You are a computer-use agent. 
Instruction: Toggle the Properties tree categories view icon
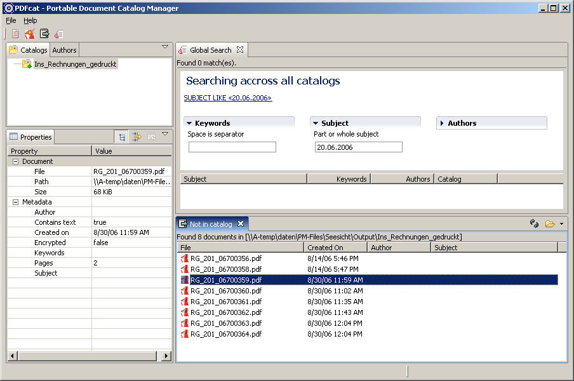click(x=122, y=137)
